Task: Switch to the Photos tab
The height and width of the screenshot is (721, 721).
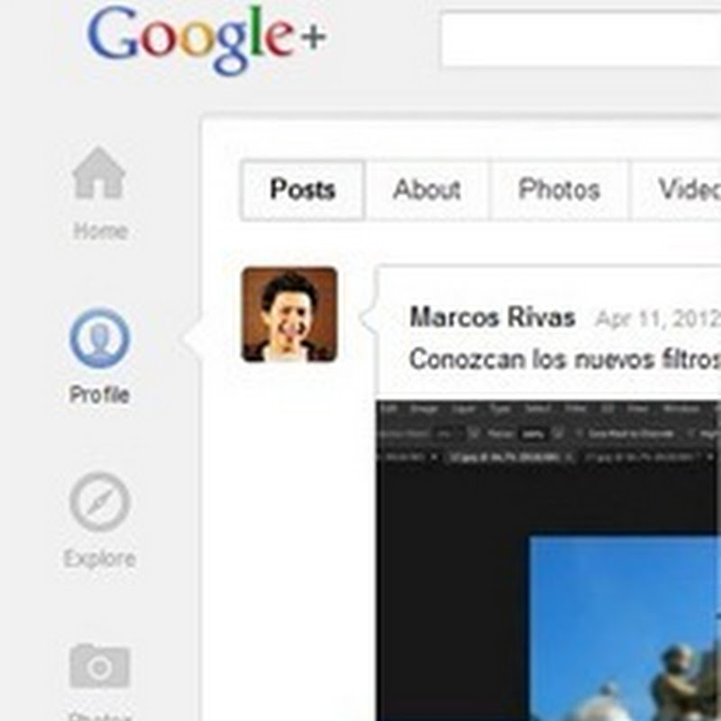Action: [559, 190]
